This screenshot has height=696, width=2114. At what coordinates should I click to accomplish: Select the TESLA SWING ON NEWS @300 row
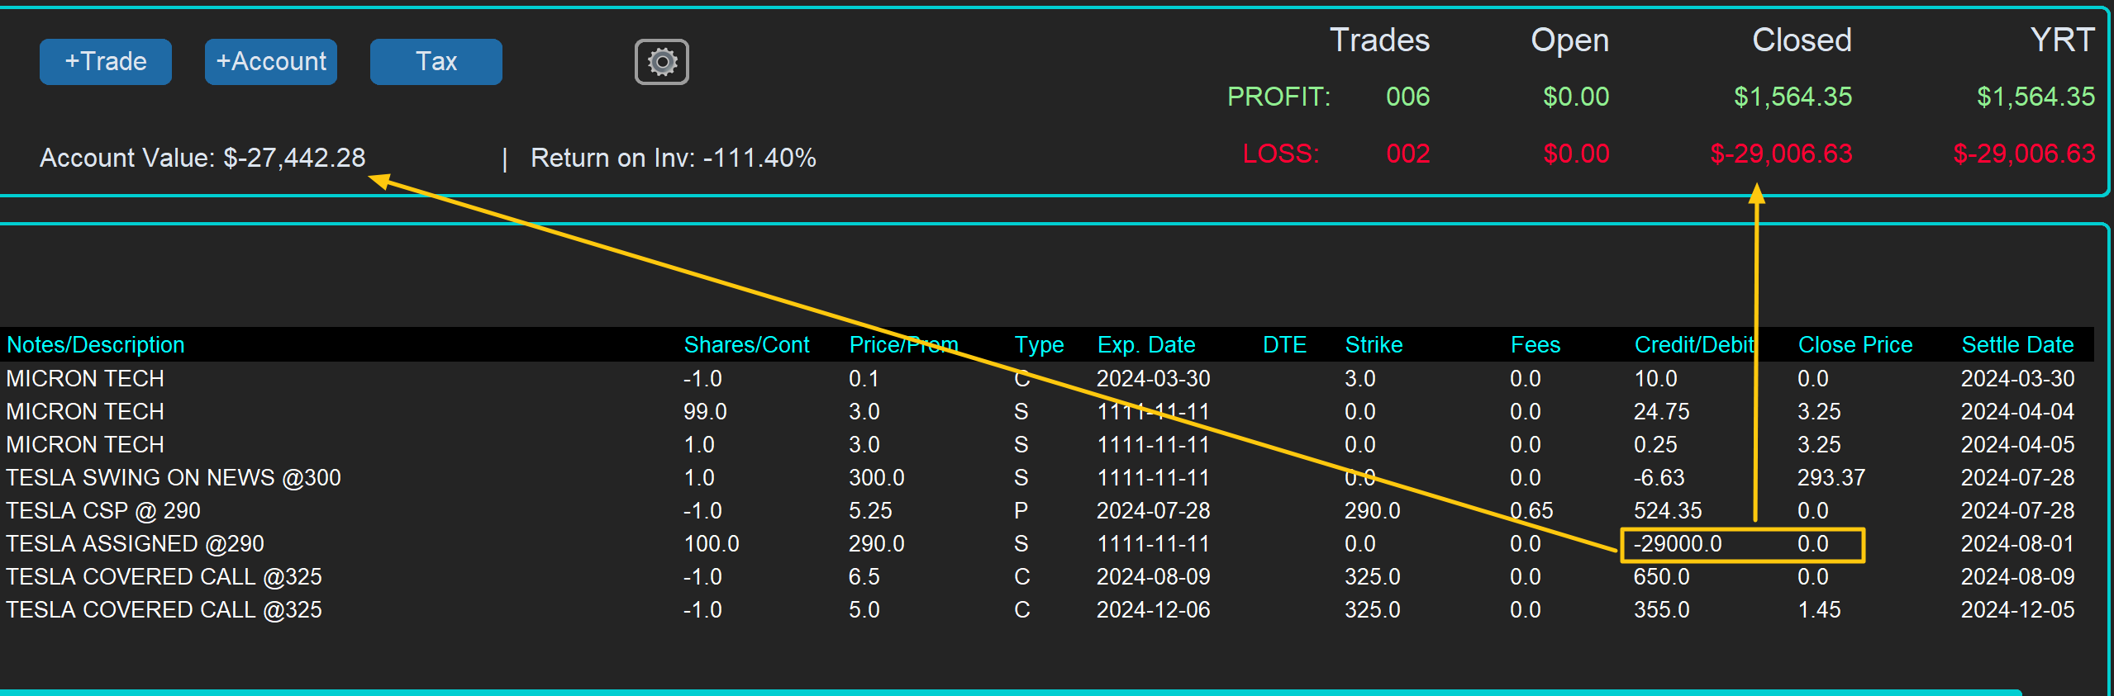pyautogui.click(x=174, y=478)
